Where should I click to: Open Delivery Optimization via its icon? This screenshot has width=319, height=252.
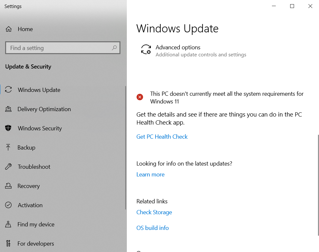pyautogui.click(x=9, y=109)
